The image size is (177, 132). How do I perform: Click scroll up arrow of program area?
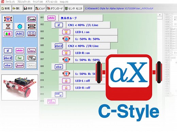(x=160, y=15)
